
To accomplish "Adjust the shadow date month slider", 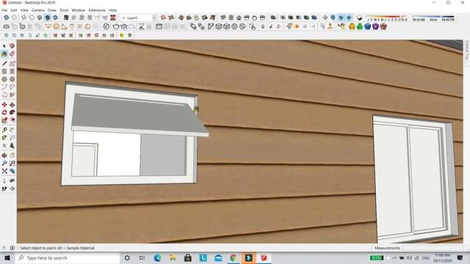I will click(387, 18).
